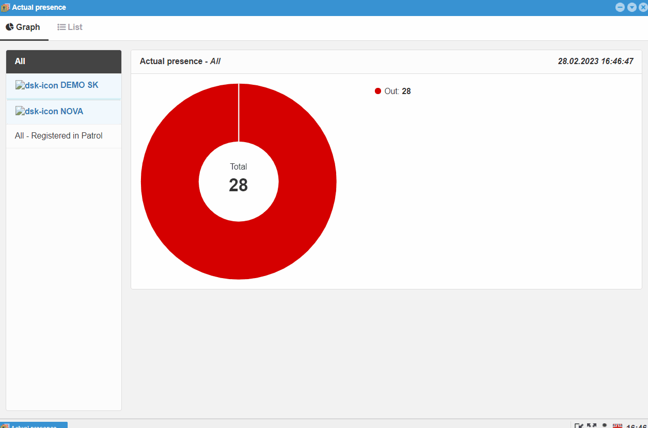Choose All - Registered in Patrol
This screenshot has width=648, height=428.
coord(59,136)
